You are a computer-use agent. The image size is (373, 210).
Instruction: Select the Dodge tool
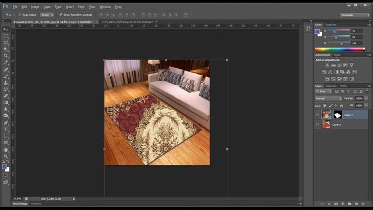(6, 116)
